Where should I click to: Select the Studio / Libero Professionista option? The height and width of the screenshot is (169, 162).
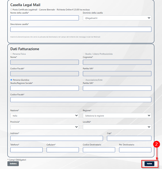84,54
